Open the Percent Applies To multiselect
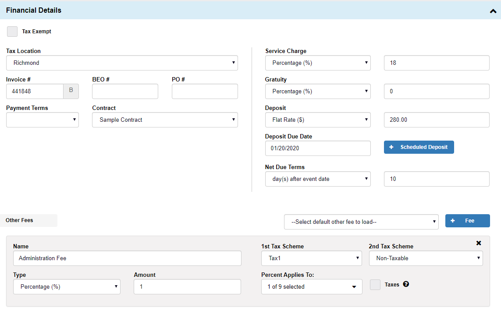 click(312, 287)
